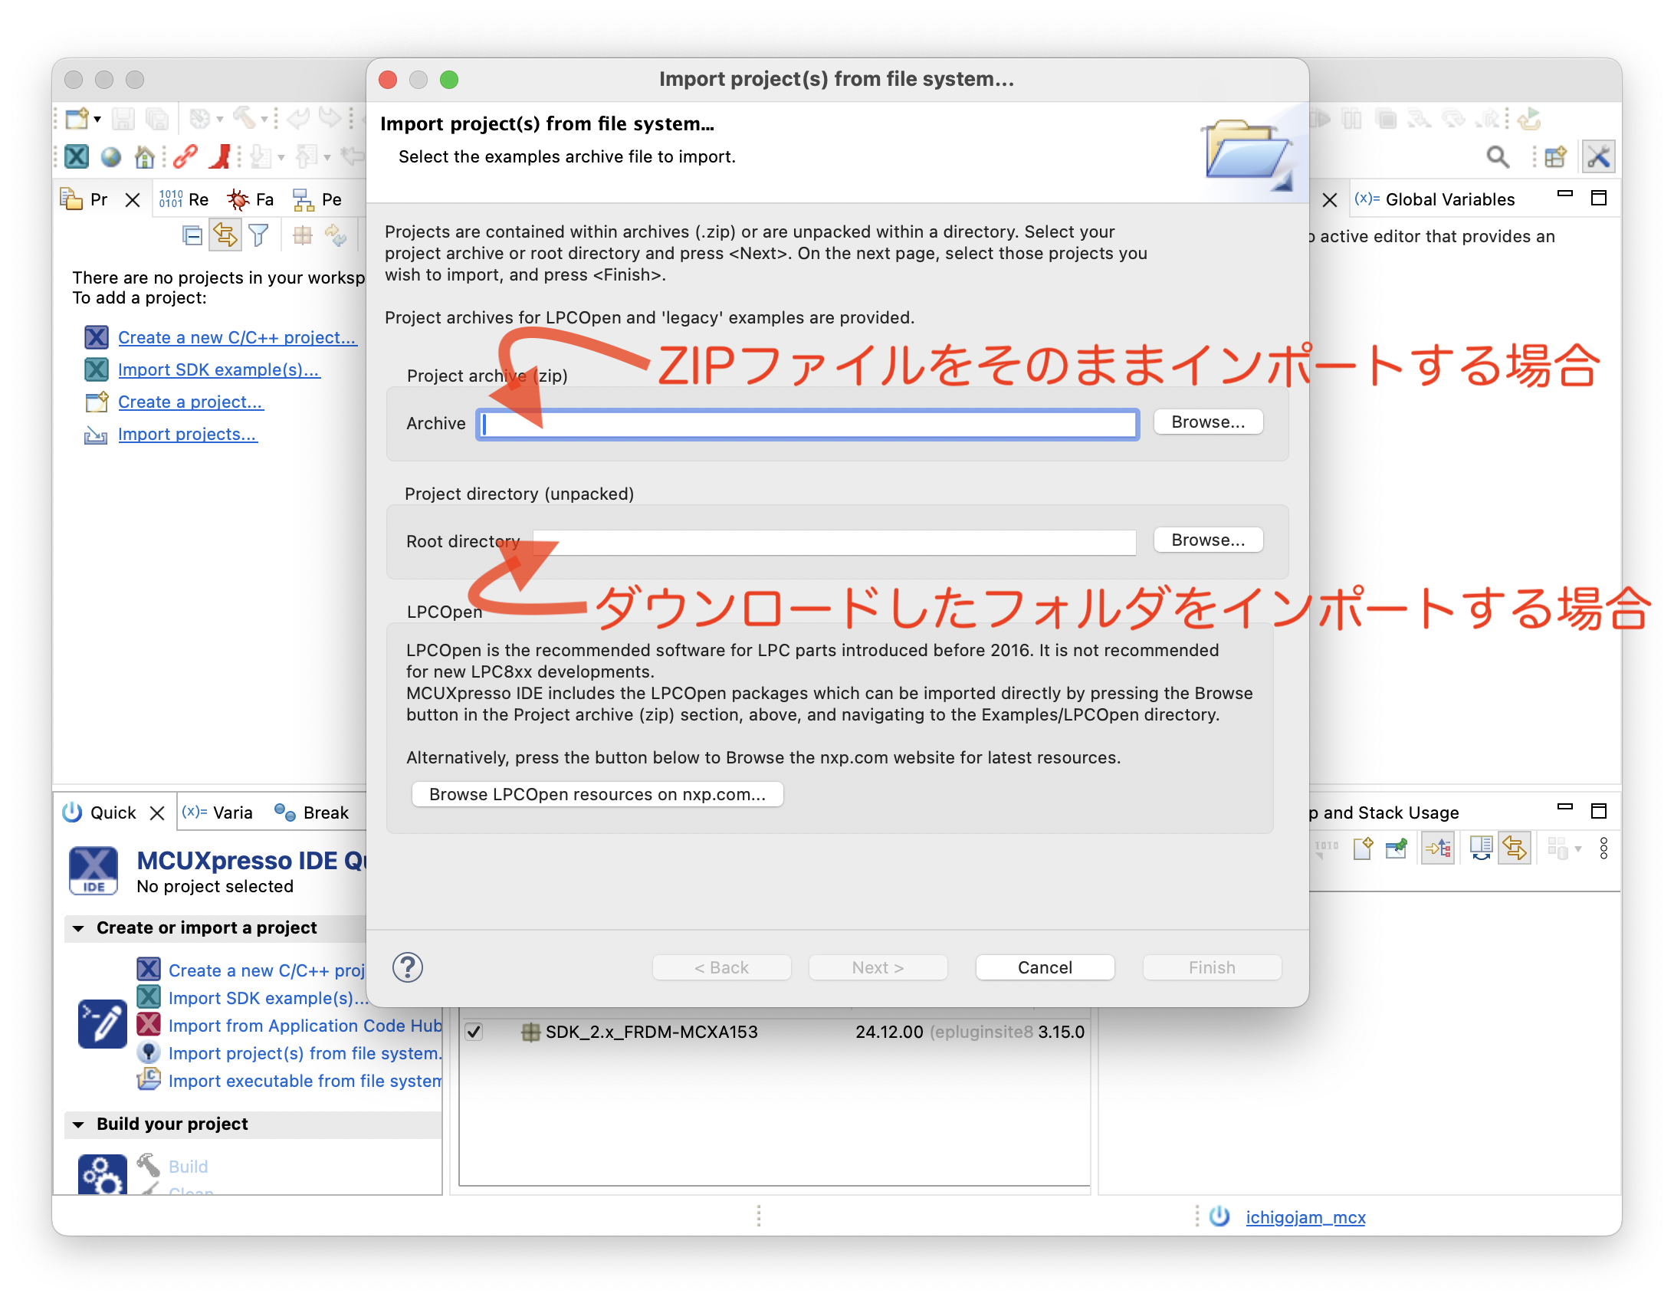Screen dimensions: 1674x1300
Task: Click Browse button for Archive field
Action: (x=1208, y=422)
